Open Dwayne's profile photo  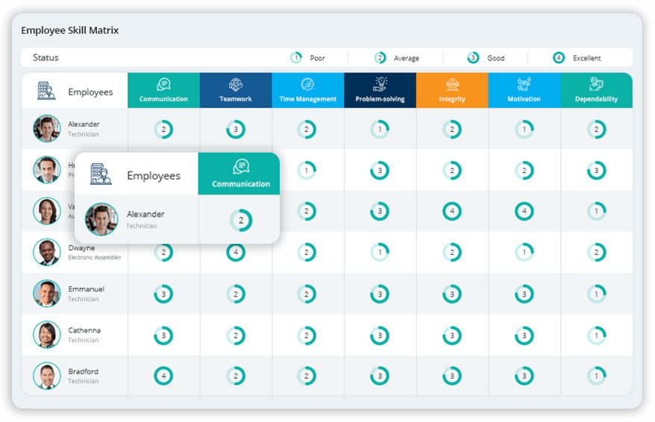coord(47,252)
